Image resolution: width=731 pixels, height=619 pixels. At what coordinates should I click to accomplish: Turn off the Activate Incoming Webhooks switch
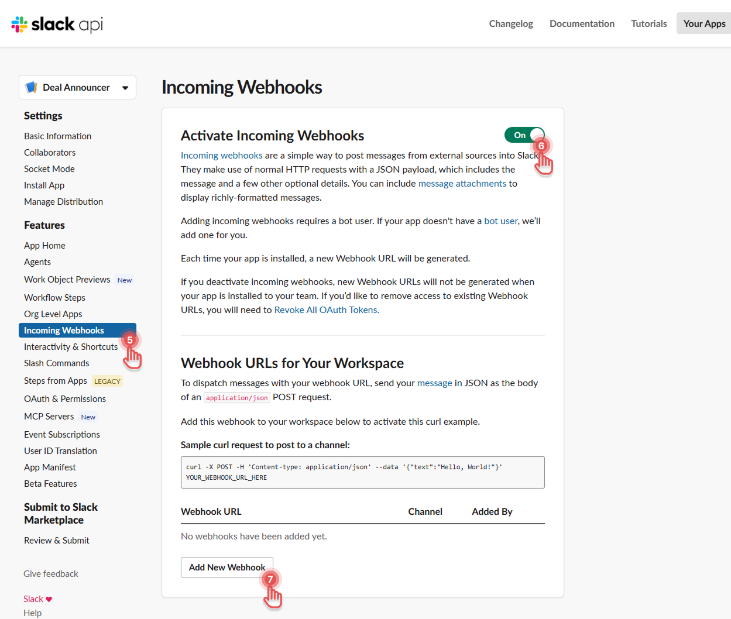pos(524,135)
